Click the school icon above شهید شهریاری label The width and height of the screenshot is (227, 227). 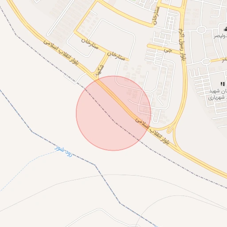coord(223,84)
